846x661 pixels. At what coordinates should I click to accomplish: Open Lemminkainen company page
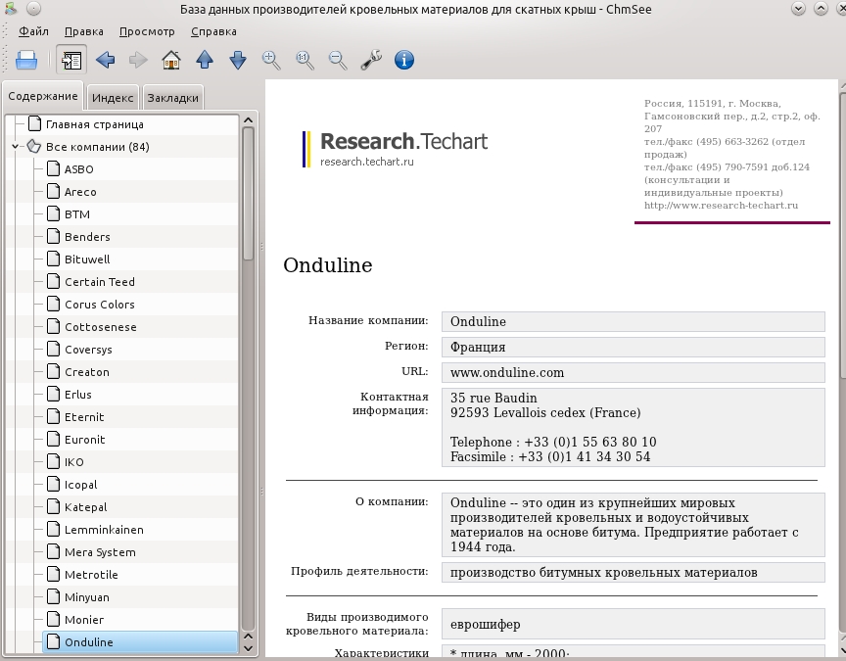click(104, 530)
